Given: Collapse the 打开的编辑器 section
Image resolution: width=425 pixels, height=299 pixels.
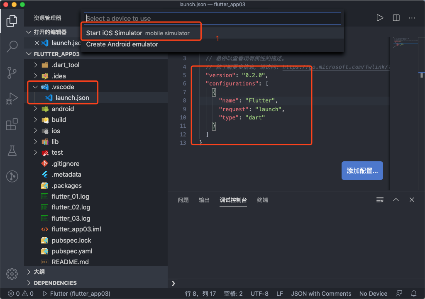Looking at the screenshot, I should click(29, 32).
